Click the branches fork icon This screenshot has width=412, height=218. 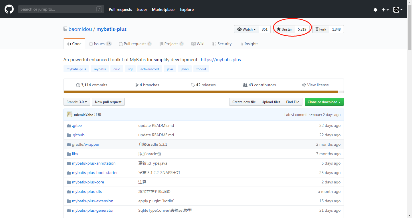coord(137,85)
